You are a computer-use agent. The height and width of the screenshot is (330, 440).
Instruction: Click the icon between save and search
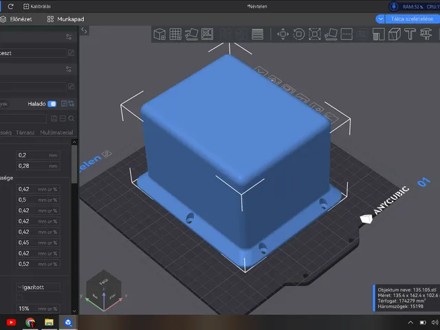click(63, 118)
